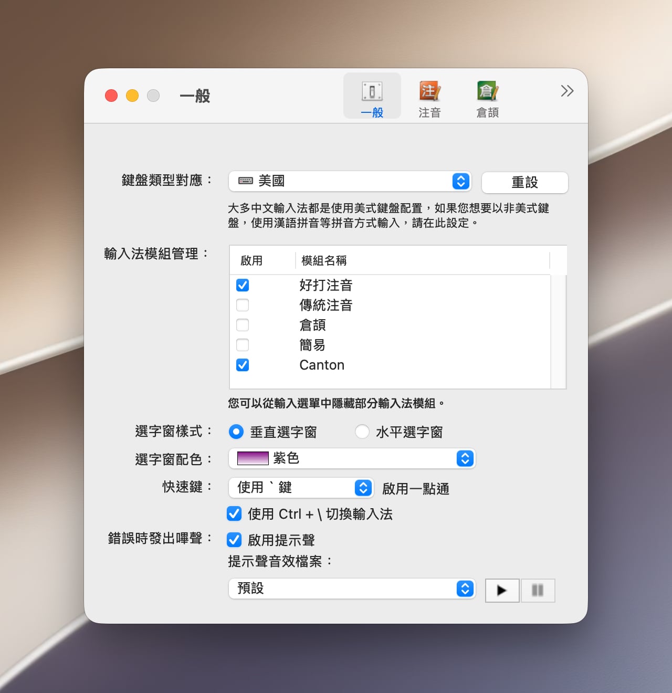Enable the 倉頡 module checkbox in list
The width and height of the screenshot is (672, 693).
(x=243, y=325)
